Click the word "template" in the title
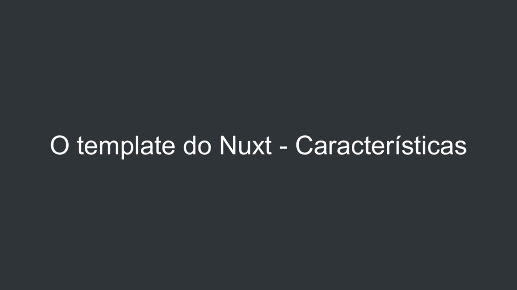 pos(126,147)
